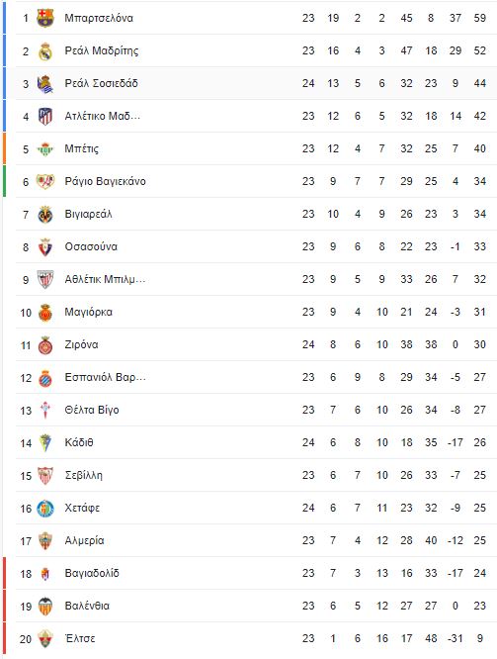Click the Barcelona club crest icon
This screenshot has height=659, width=497.
[x=45, y=19]
